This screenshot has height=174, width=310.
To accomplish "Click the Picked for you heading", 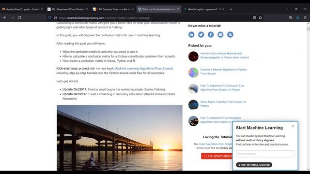I will point(200,45).
